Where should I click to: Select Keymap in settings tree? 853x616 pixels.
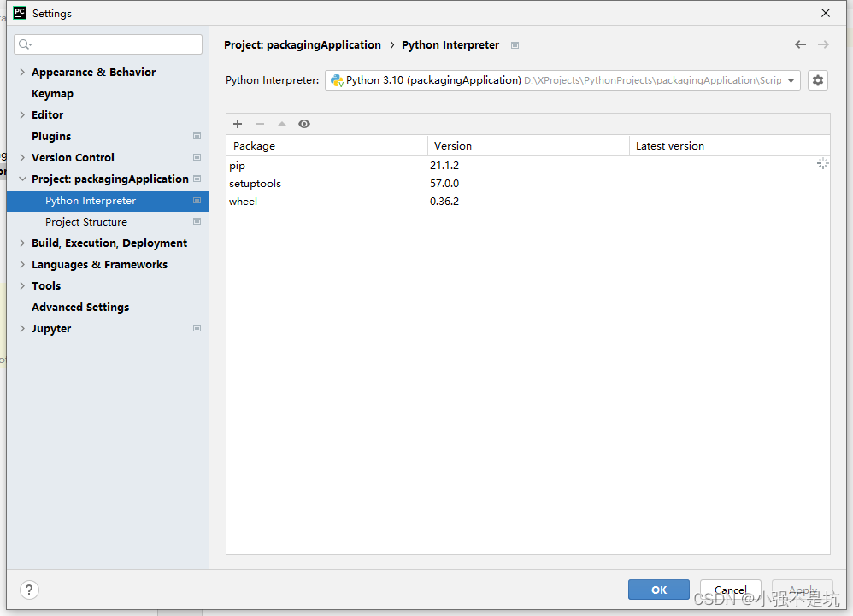click(52, 93)
